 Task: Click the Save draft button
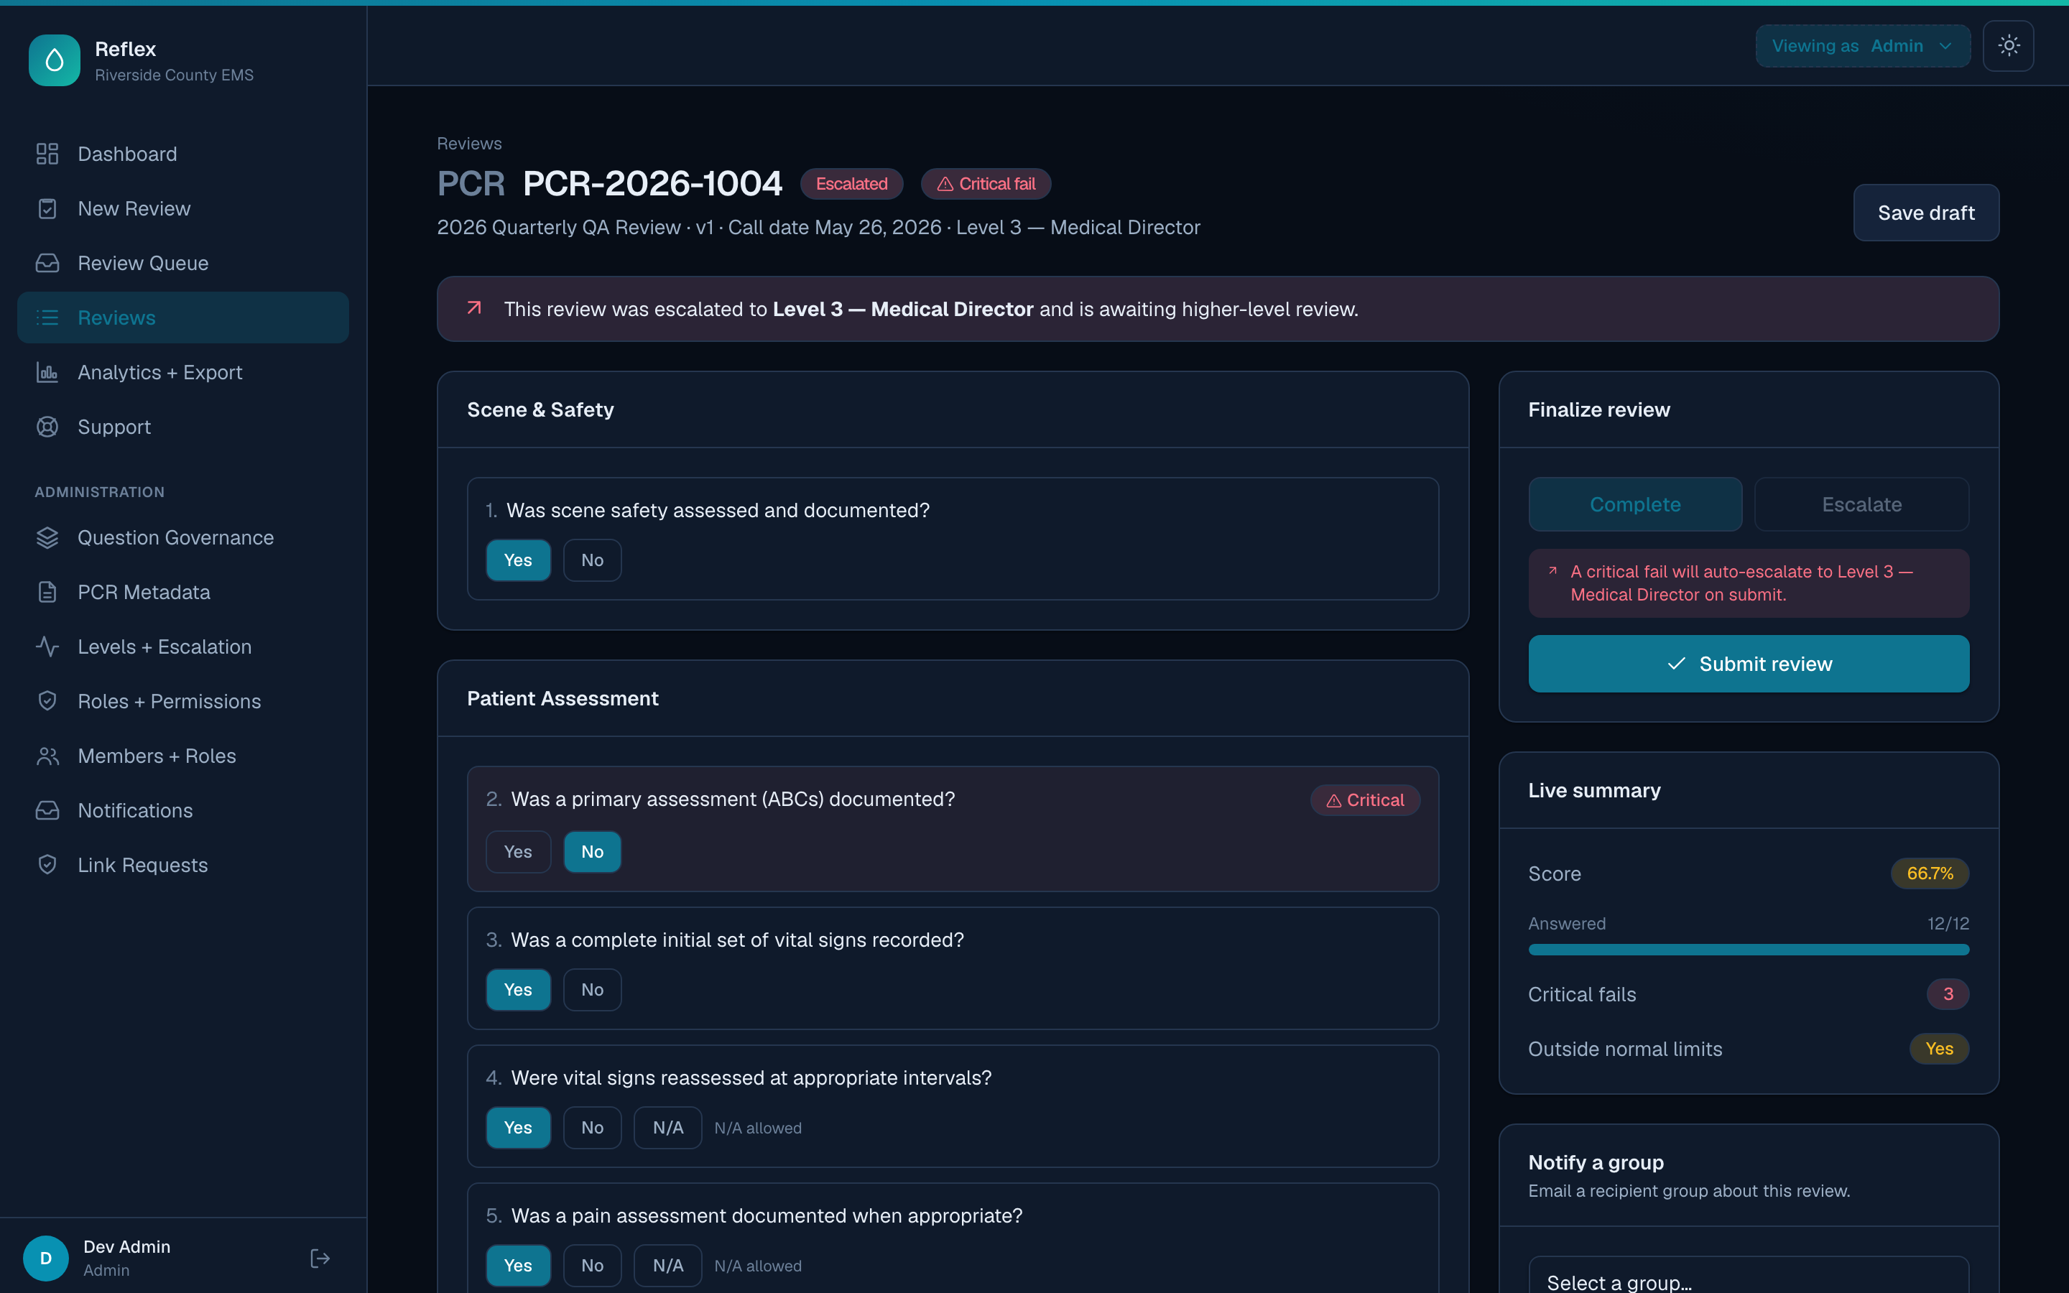point(1925,213)
